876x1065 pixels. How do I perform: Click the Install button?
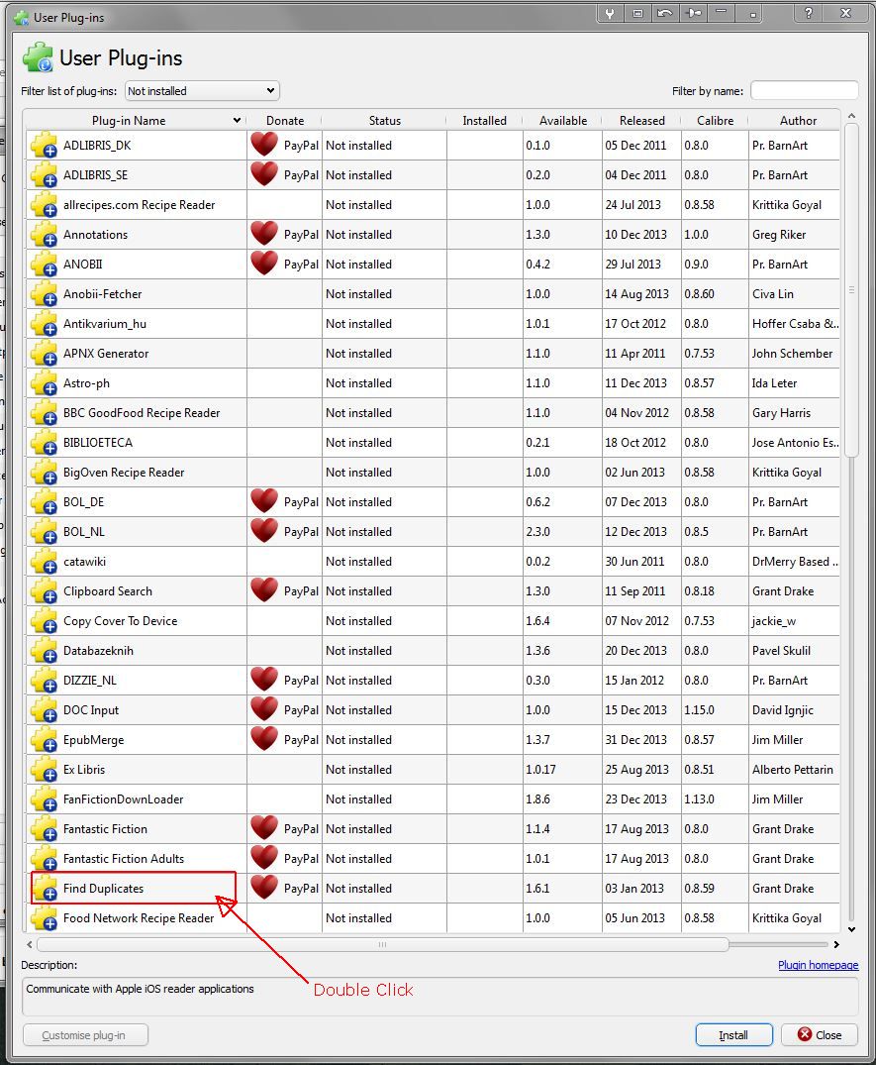coord(733,1035)
